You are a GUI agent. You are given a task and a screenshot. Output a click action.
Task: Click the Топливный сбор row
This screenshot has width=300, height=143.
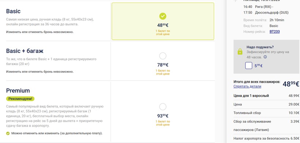266,113
